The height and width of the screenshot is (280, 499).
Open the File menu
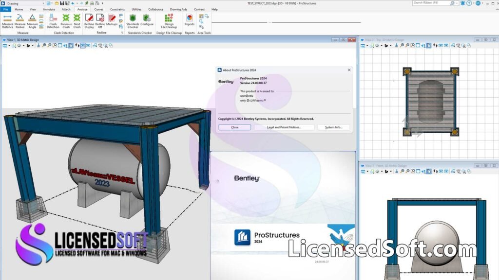pyautogui.click(x=5, y=9)
